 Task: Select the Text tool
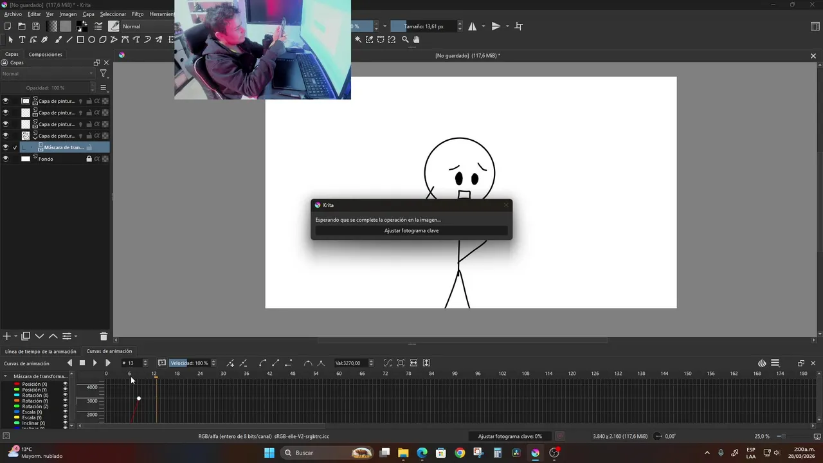coord(22,39)
